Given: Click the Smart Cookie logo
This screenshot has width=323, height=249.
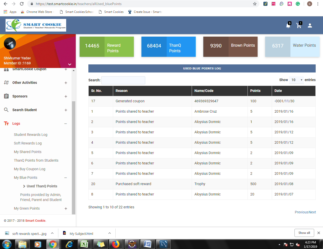Looking at the screenshot, I should pos(36,25).
